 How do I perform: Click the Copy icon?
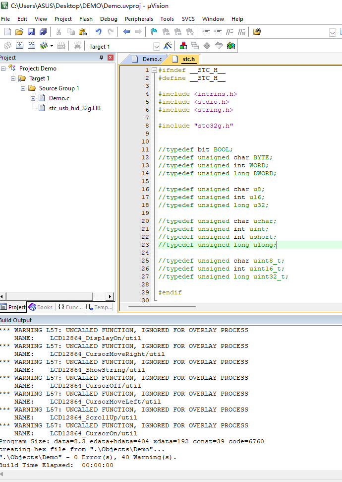click(x=71, y=32)
